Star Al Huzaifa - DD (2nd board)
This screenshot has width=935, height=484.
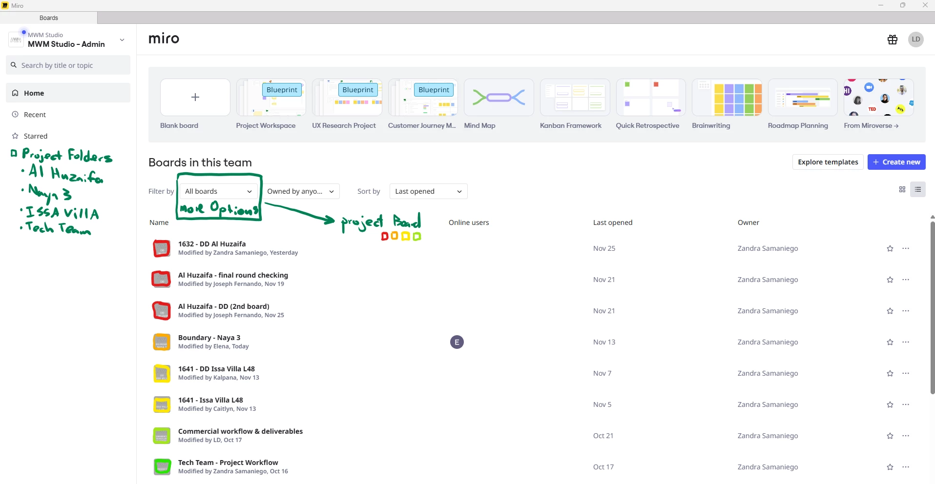pyautogui.click(x=890, y=311)
